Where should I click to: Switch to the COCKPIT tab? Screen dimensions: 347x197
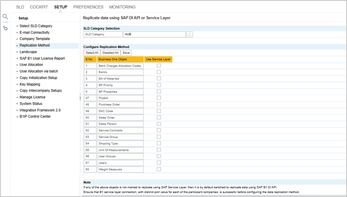click(39, 7)
